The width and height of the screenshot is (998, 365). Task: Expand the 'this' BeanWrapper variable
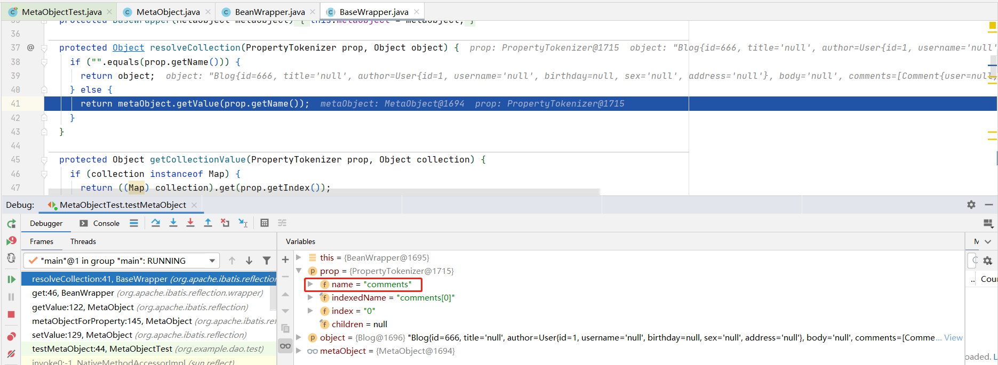point(299,257)
